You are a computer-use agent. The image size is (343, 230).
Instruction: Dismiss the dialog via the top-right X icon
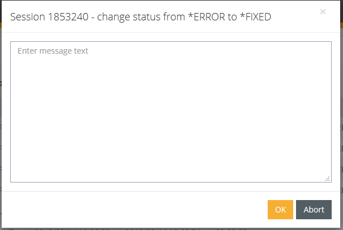tap(323, 11)
